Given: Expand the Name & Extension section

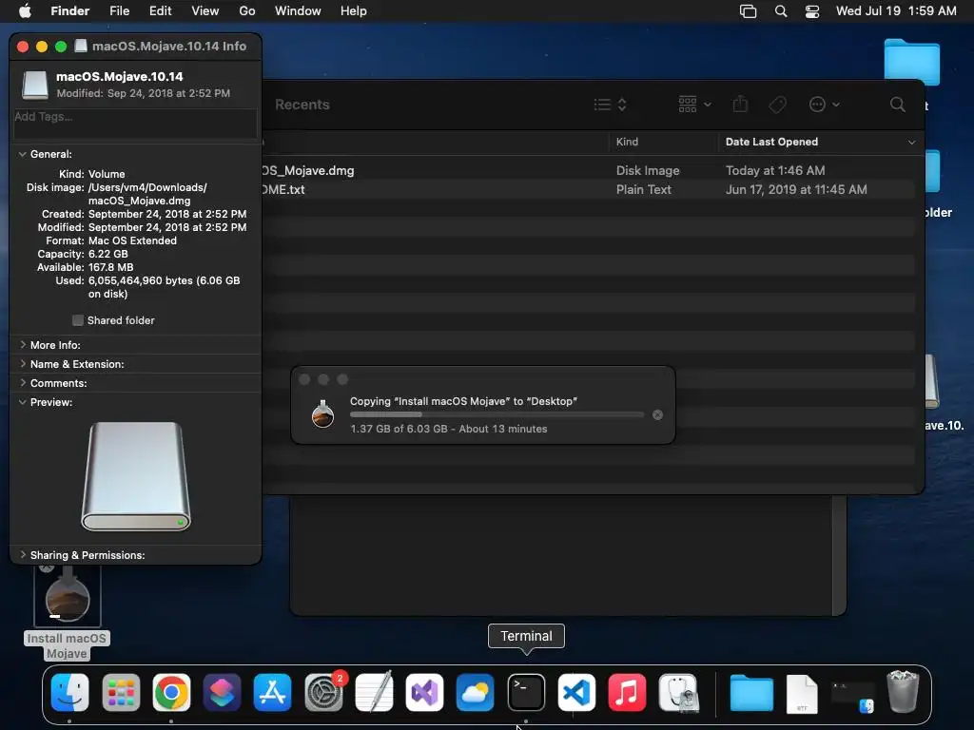Looking at the screenshot, I should [23, 364].
